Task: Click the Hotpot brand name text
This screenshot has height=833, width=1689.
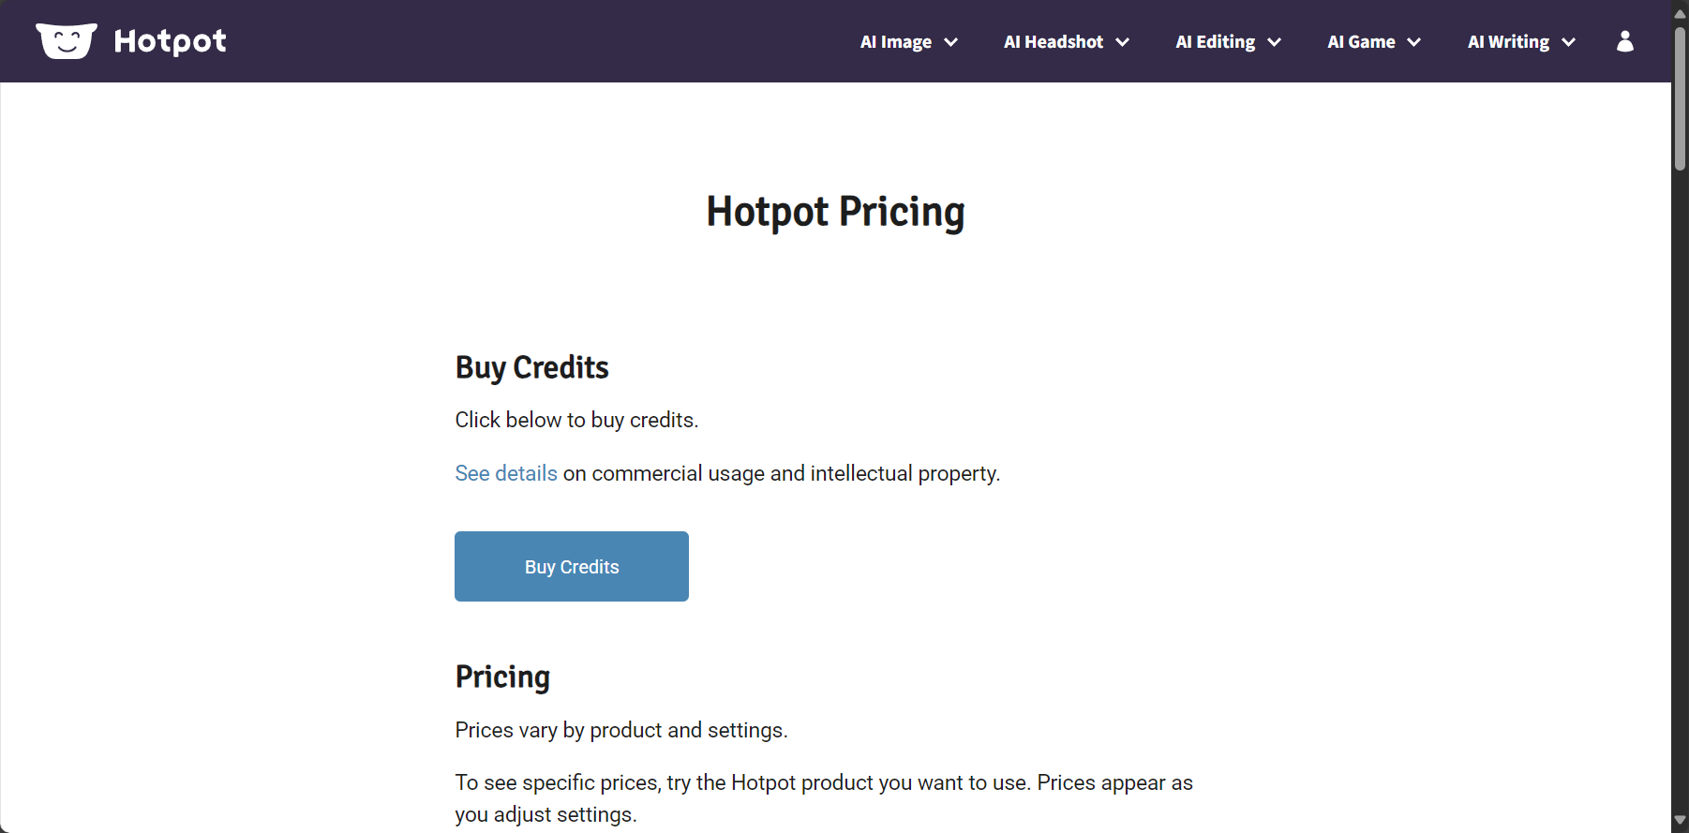Action: tap(170, 41)
